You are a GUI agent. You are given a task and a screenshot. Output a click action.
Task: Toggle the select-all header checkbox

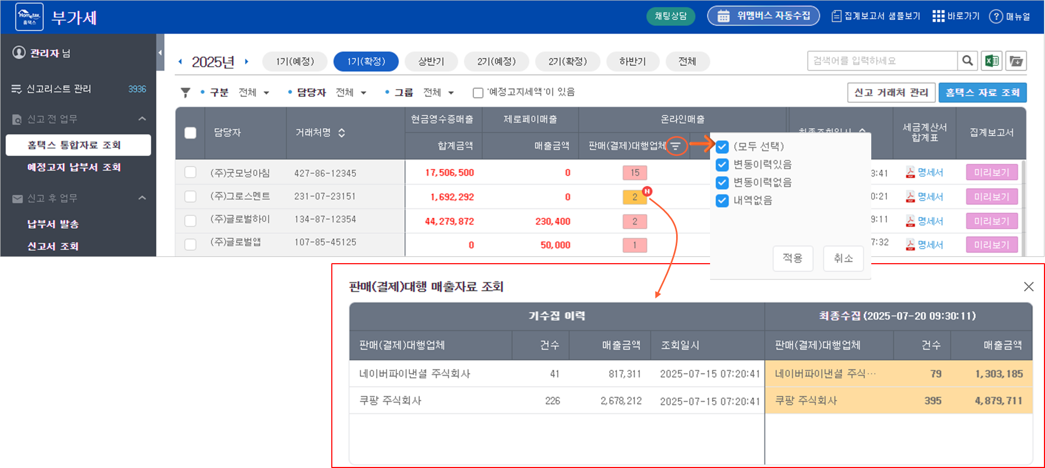(x=190, y=133)
